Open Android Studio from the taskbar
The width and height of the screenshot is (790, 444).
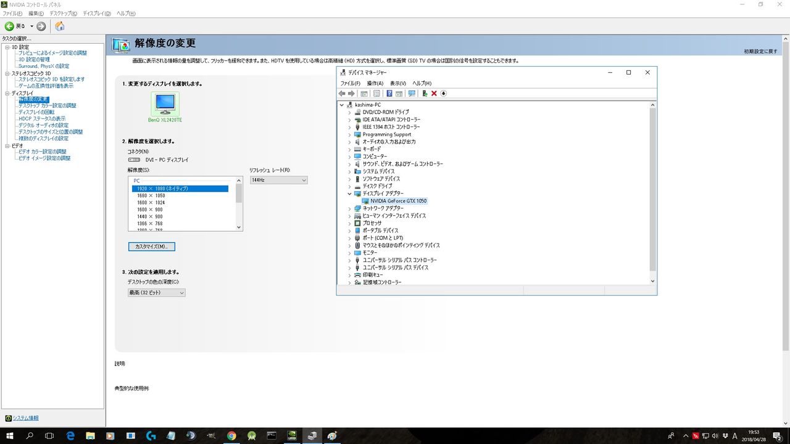tap(252, 436)
